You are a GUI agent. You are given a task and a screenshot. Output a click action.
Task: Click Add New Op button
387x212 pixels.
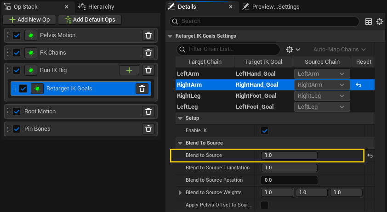(x=29, y=20)
